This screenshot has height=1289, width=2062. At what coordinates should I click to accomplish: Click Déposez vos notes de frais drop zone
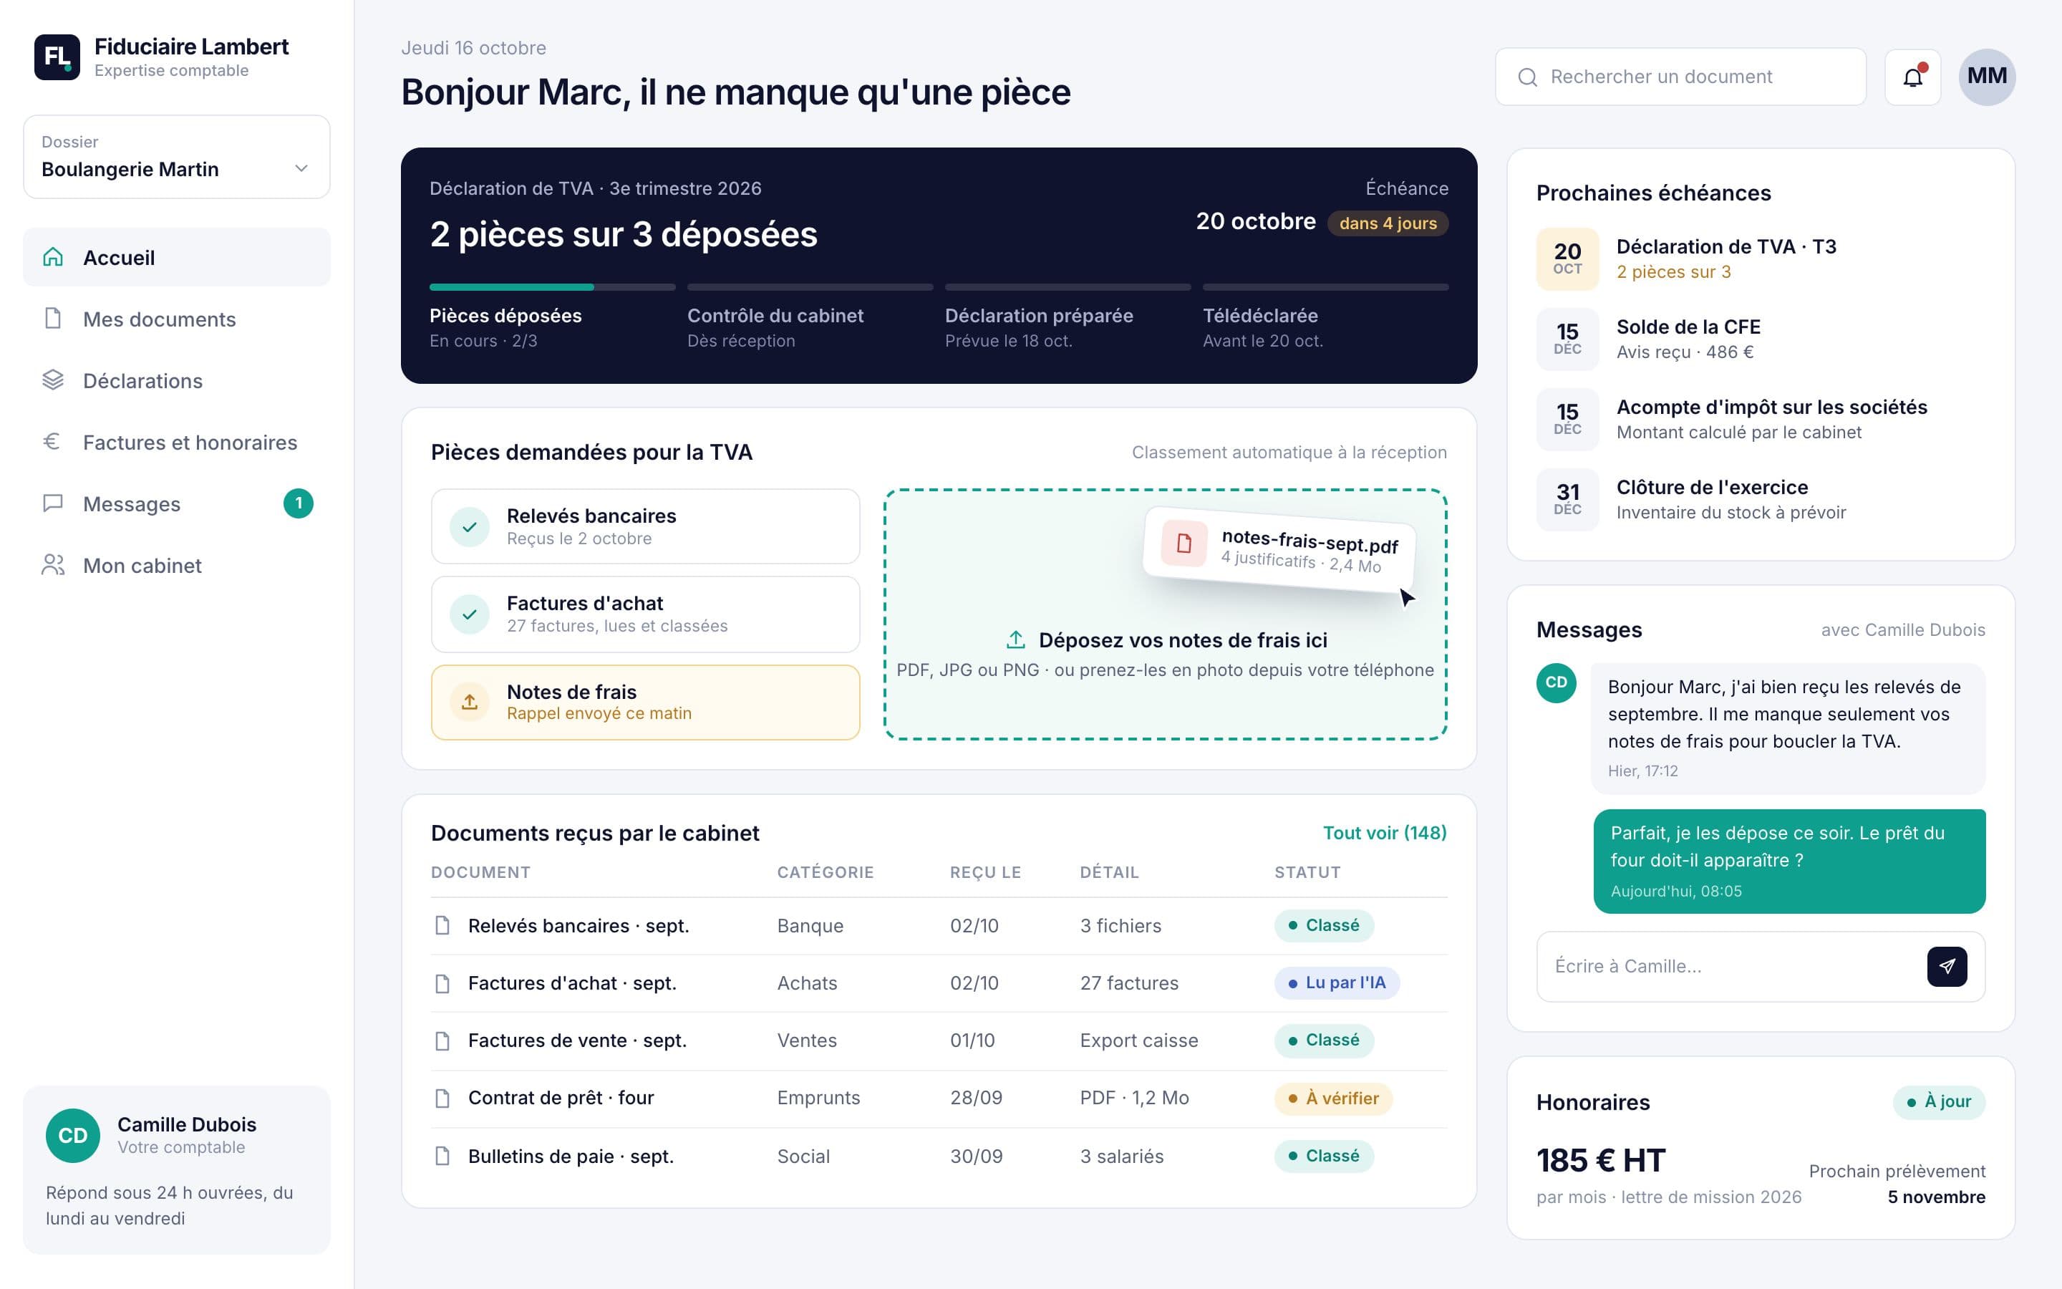(x=1166, y=614)
